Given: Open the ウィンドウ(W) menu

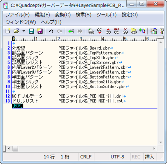Looking at the screenshot, I should pyautogui.click(x=21, y=22).
